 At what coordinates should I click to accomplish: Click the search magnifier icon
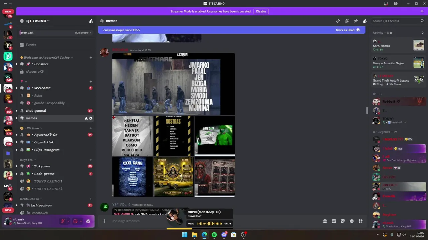[x=422, y=21]
